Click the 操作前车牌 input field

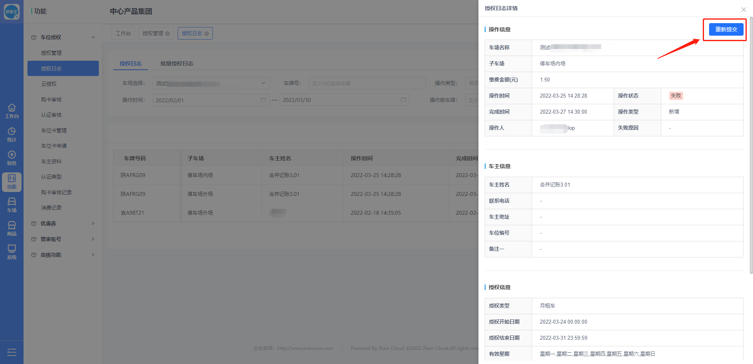coord(472,100)
